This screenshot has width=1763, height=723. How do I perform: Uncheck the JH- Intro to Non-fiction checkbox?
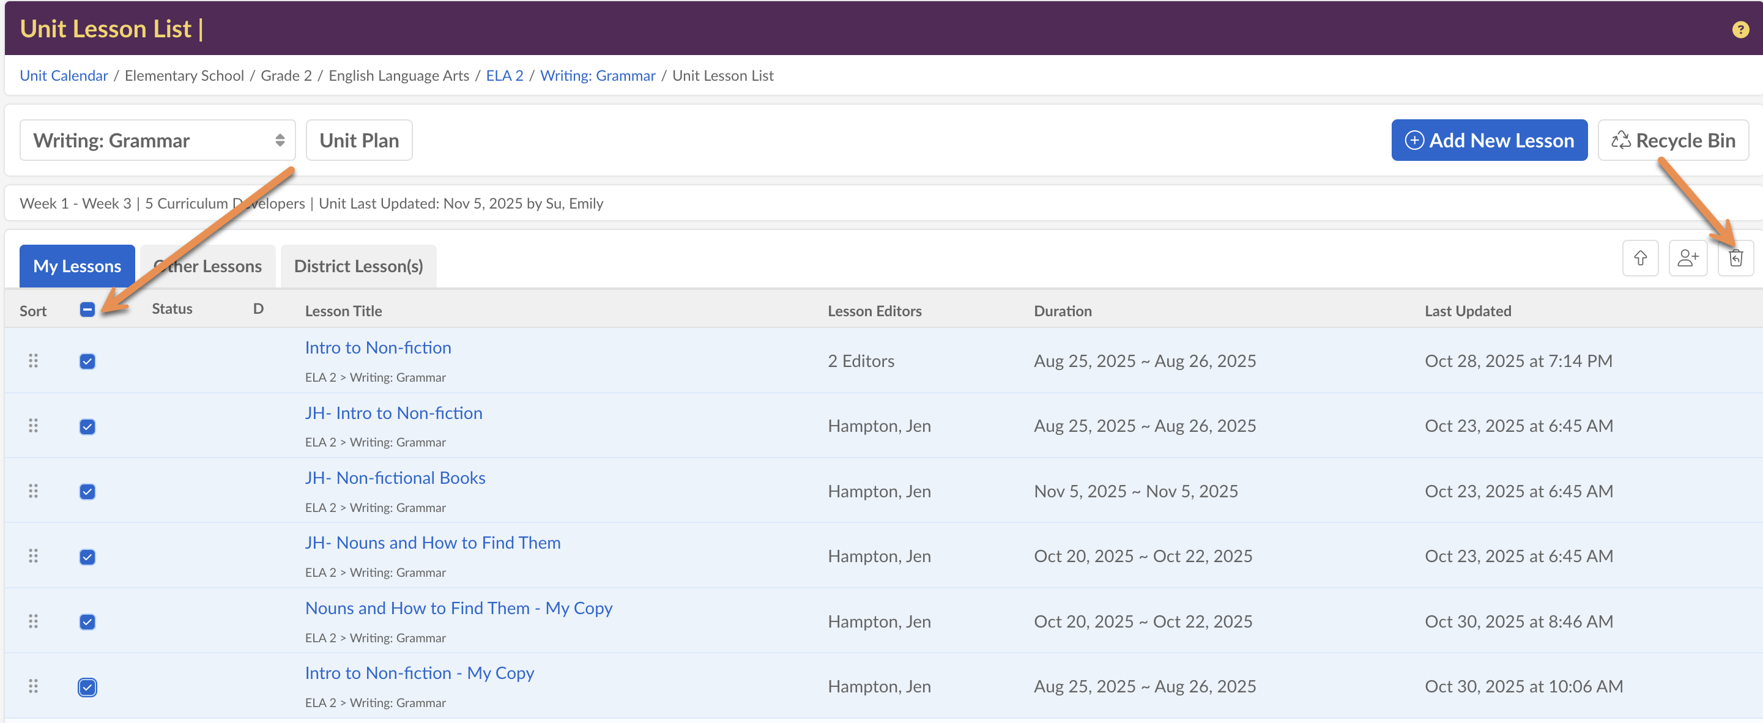87,426
